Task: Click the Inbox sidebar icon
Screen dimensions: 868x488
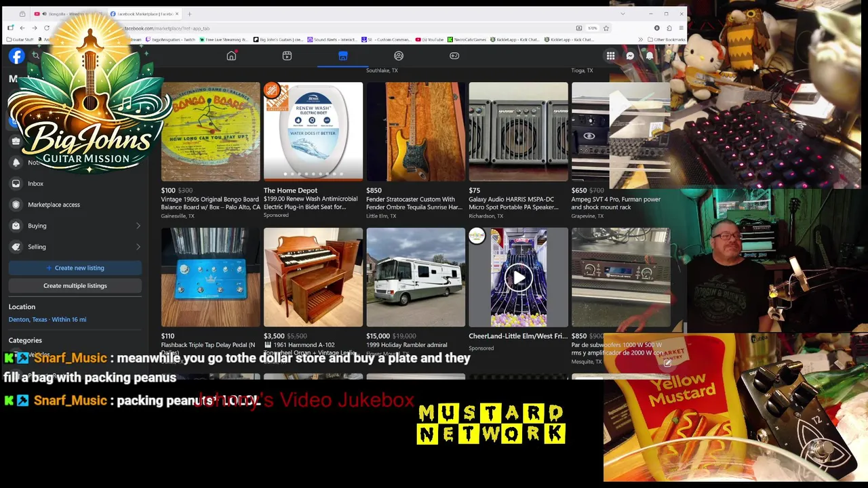Action: point(16,184)
